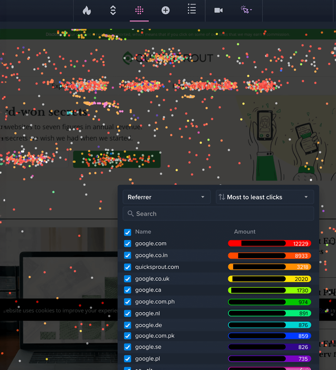Click the sort arrows icon
336x370 pixels.
[x=222, y=197]
